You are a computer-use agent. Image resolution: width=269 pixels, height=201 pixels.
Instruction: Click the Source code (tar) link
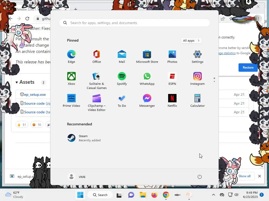(37, 112)
